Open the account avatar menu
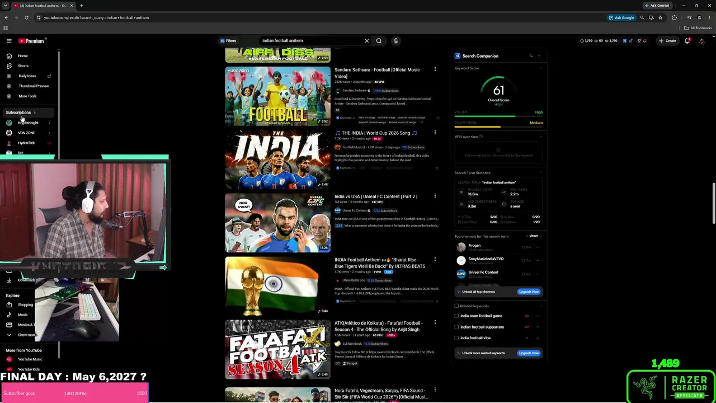This screenshot has width=716, height=403. tap(702, 41)
